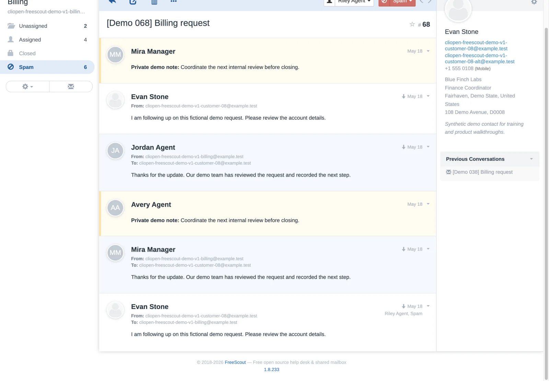Click customer-08-alt@example.test email link
This screenshot has width=549, height=381.
point(480,59)
